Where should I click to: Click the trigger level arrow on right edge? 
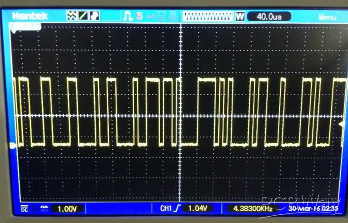point(341,124)
